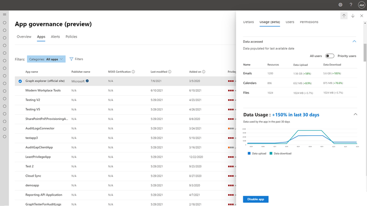Click the Calendars row name
The height and width of the screenshot is (206, 367).
click(x=250, y=83)
